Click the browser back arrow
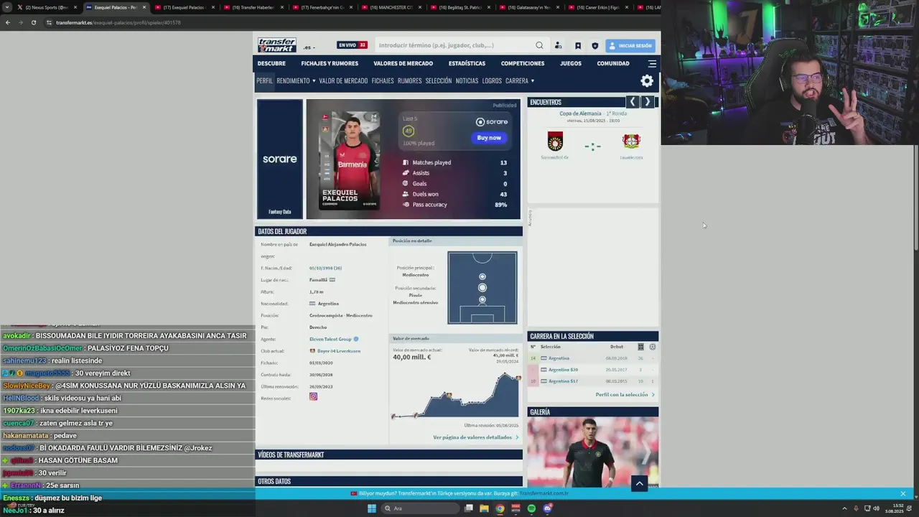This screenshot has height=517, width=919. 8,22
